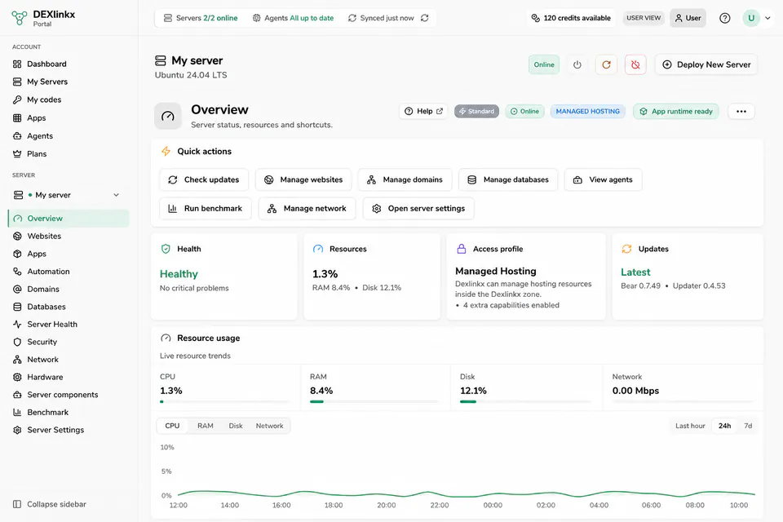Switch the chart to the Disk tab

coord(236,426)
